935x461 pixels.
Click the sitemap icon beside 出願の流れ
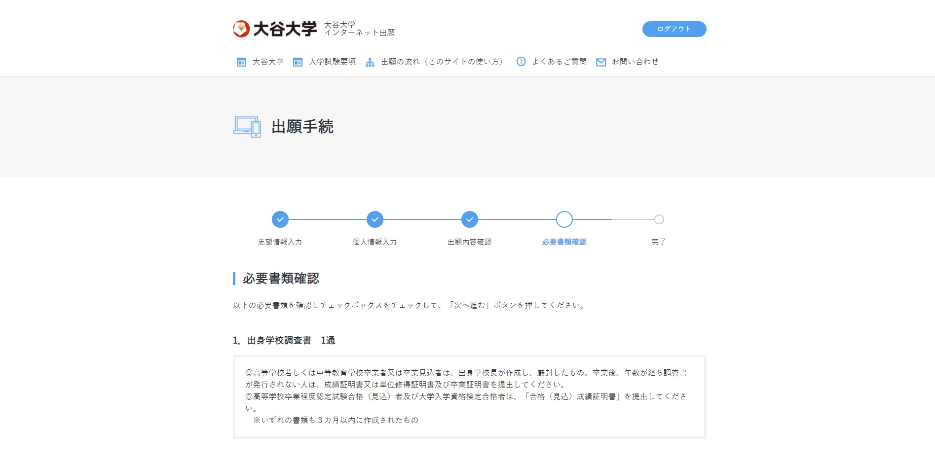[370, 62]
